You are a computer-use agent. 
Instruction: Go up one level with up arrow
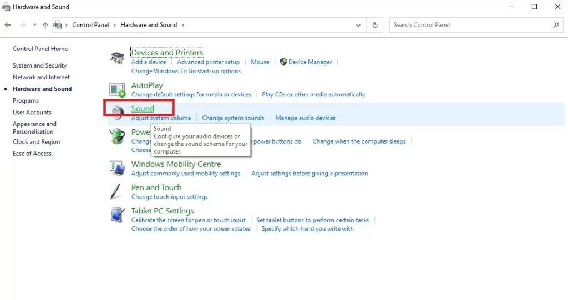[45, 25]
